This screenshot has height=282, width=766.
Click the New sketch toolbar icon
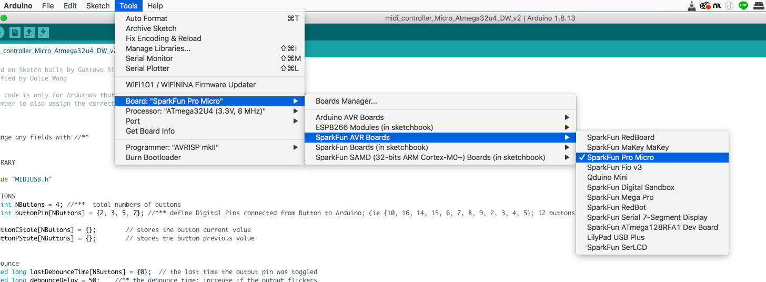click(15, 33)
